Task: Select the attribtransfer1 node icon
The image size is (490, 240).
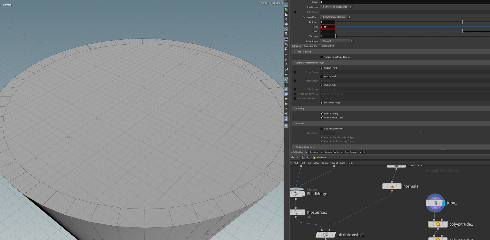Action: click(326, 235)
